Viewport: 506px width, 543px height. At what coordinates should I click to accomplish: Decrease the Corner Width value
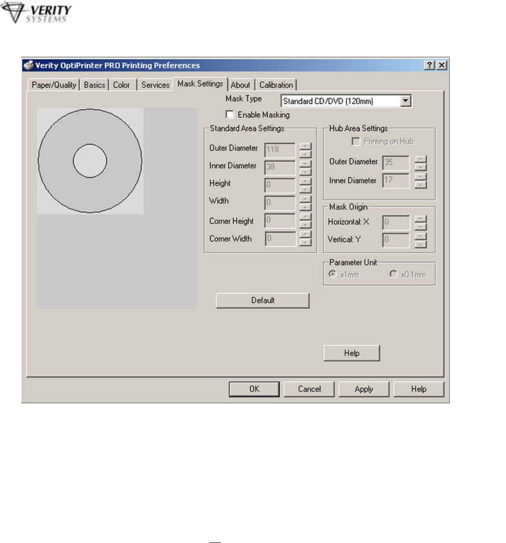pos(305,242)
